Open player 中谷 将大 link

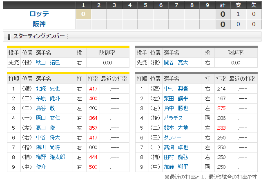point(48,138)
